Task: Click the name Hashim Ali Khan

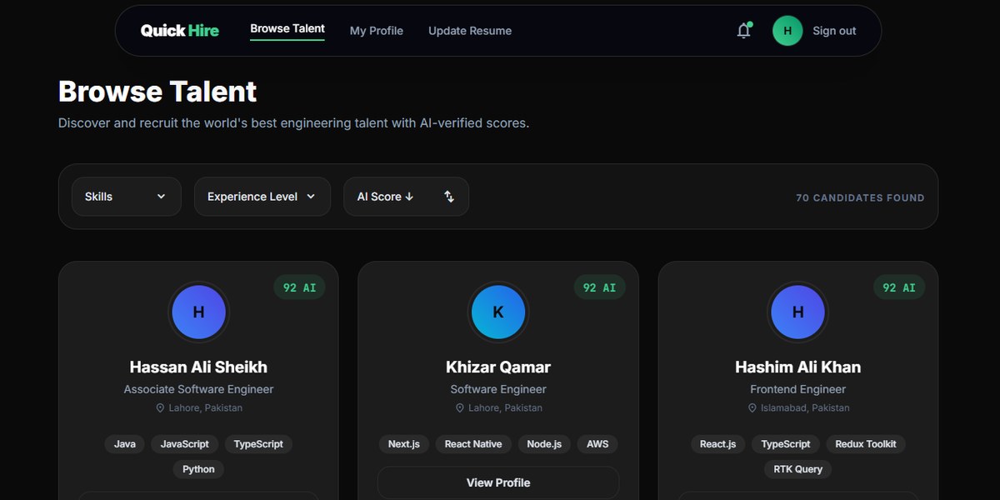Action: (x=798, y=367)
